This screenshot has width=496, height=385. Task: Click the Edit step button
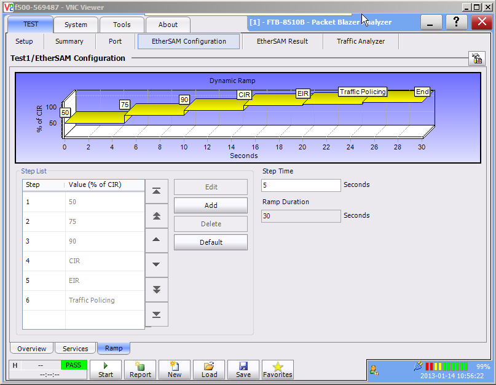(211, 187)
